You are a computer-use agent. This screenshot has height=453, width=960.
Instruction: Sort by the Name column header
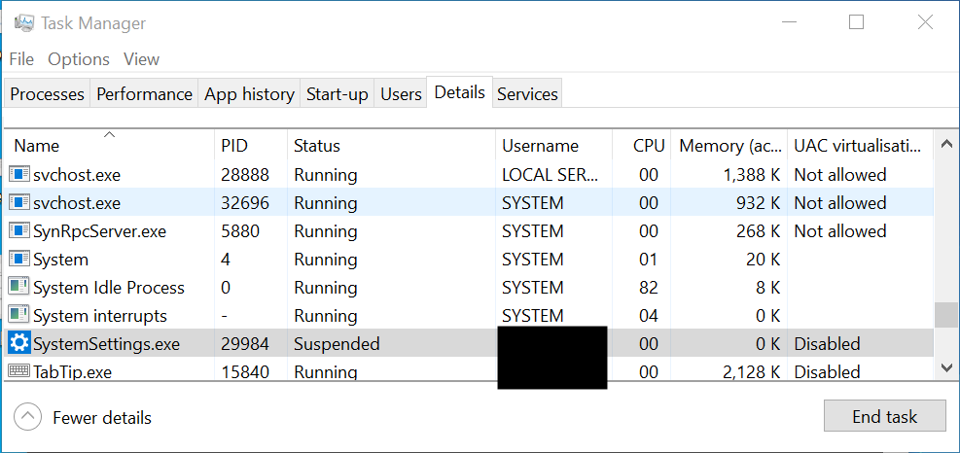click(109, 146)
